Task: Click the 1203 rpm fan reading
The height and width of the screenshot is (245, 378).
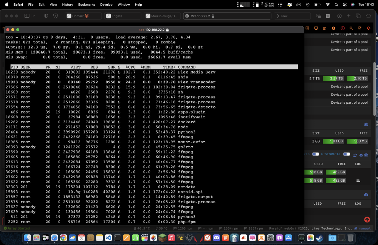Action: [x=183, y=228]
